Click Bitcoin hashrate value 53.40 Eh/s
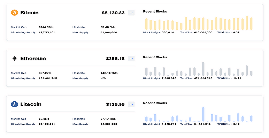The height and width of the screenshot is (138, 269). pyautogui.click(x=108, y=27)
